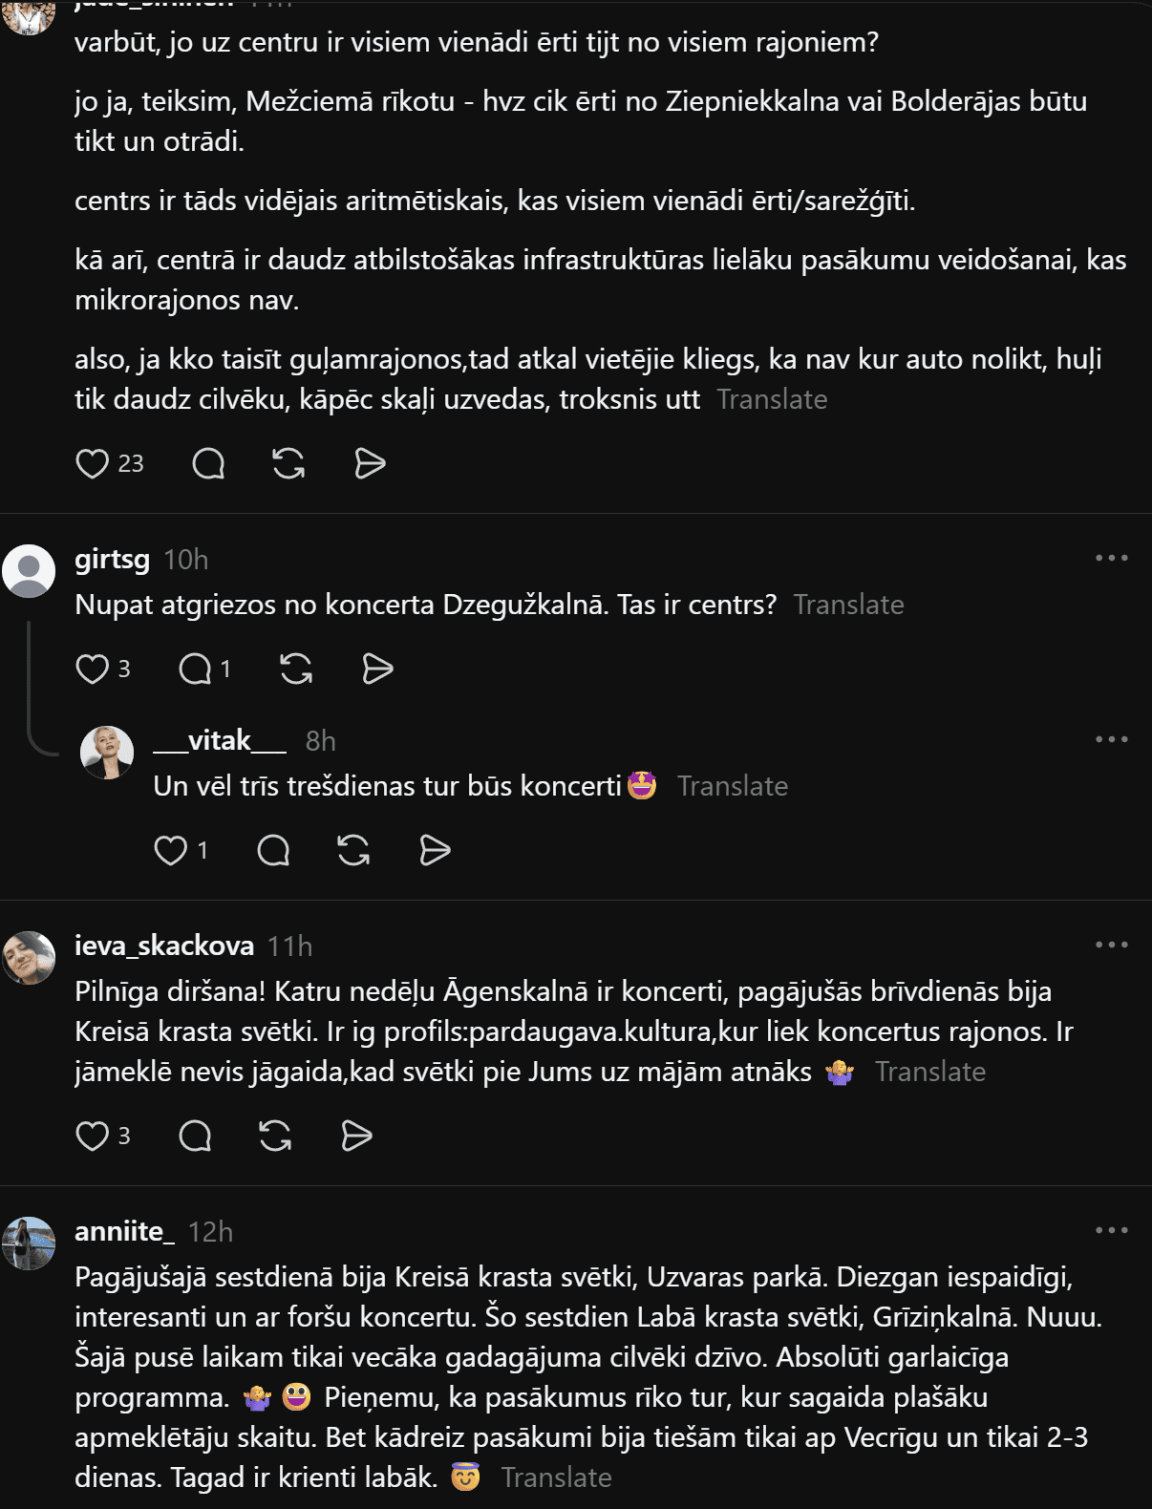Image resolution: width=1152 pixels, height=1509 pixels.
Task: Open more options menu for __vitak__'s reply
Action: pyautogui.click(x=1112, y=739)
